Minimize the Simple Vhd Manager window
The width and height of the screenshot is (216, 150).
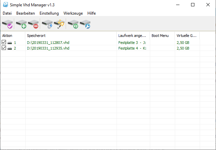pyautogui.click(x=178, y=5)
